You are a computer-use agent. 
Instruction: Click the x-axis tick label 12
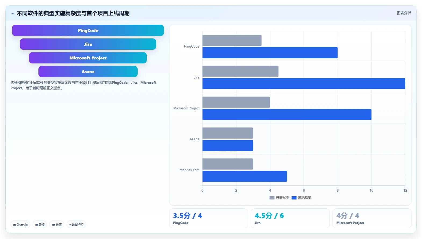point(405,190)
